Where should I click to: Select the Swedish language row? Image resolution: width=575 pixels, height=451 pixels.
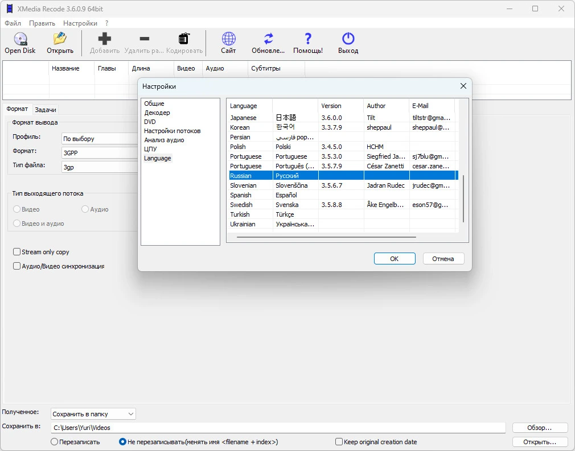(x=344, y=204)
